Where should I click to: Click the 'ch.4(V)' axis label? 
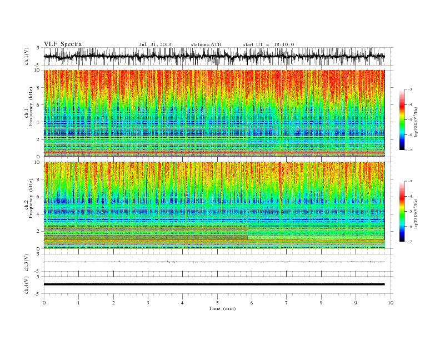tap(27, 285)
